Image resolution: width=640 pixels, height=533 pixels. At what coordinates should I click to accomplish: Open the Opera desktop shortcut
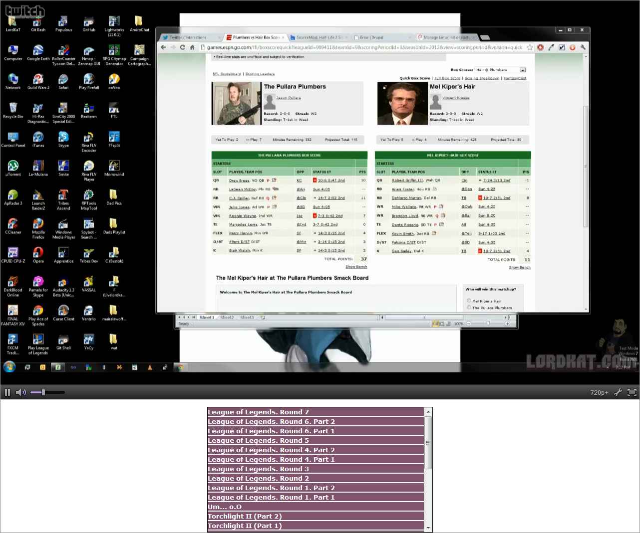38,255
